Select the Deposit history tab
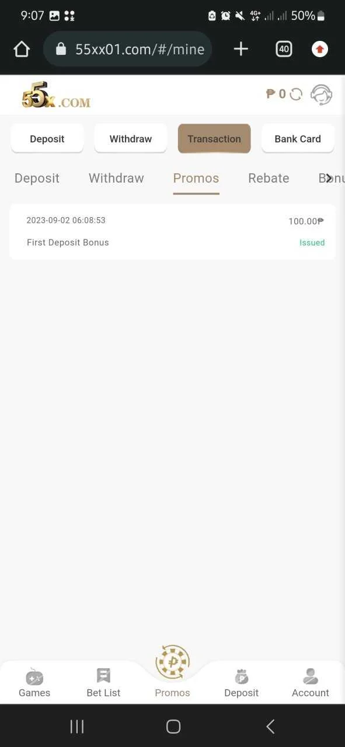 [x=37, y=178]
